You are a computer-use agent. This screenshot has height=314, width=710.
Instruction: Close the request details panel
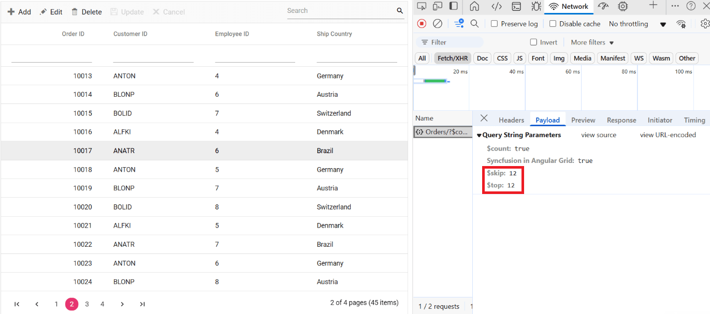click(484, 118)
